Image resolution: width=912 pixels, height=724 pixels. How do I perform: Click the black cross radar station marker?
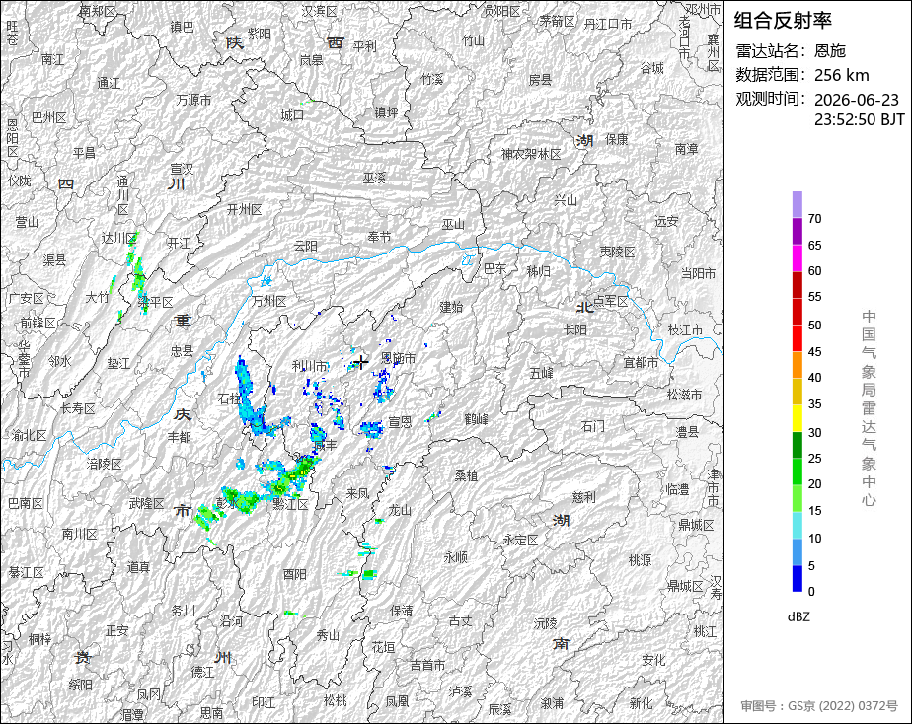click(362, 363)
